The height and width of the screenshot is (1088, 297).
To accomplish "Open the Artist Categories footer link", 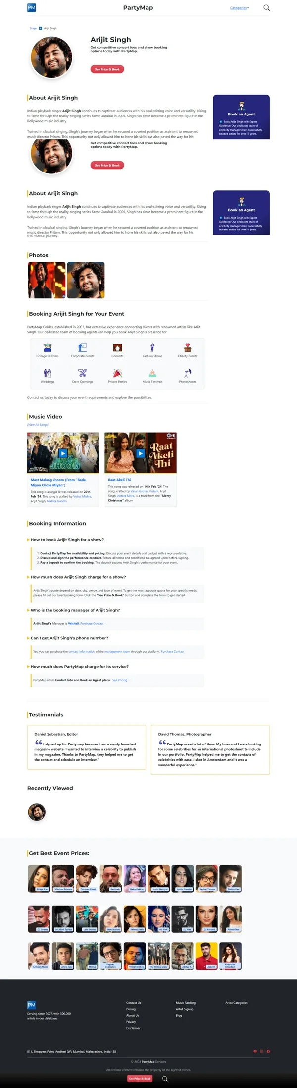I will click(237, 1002).
